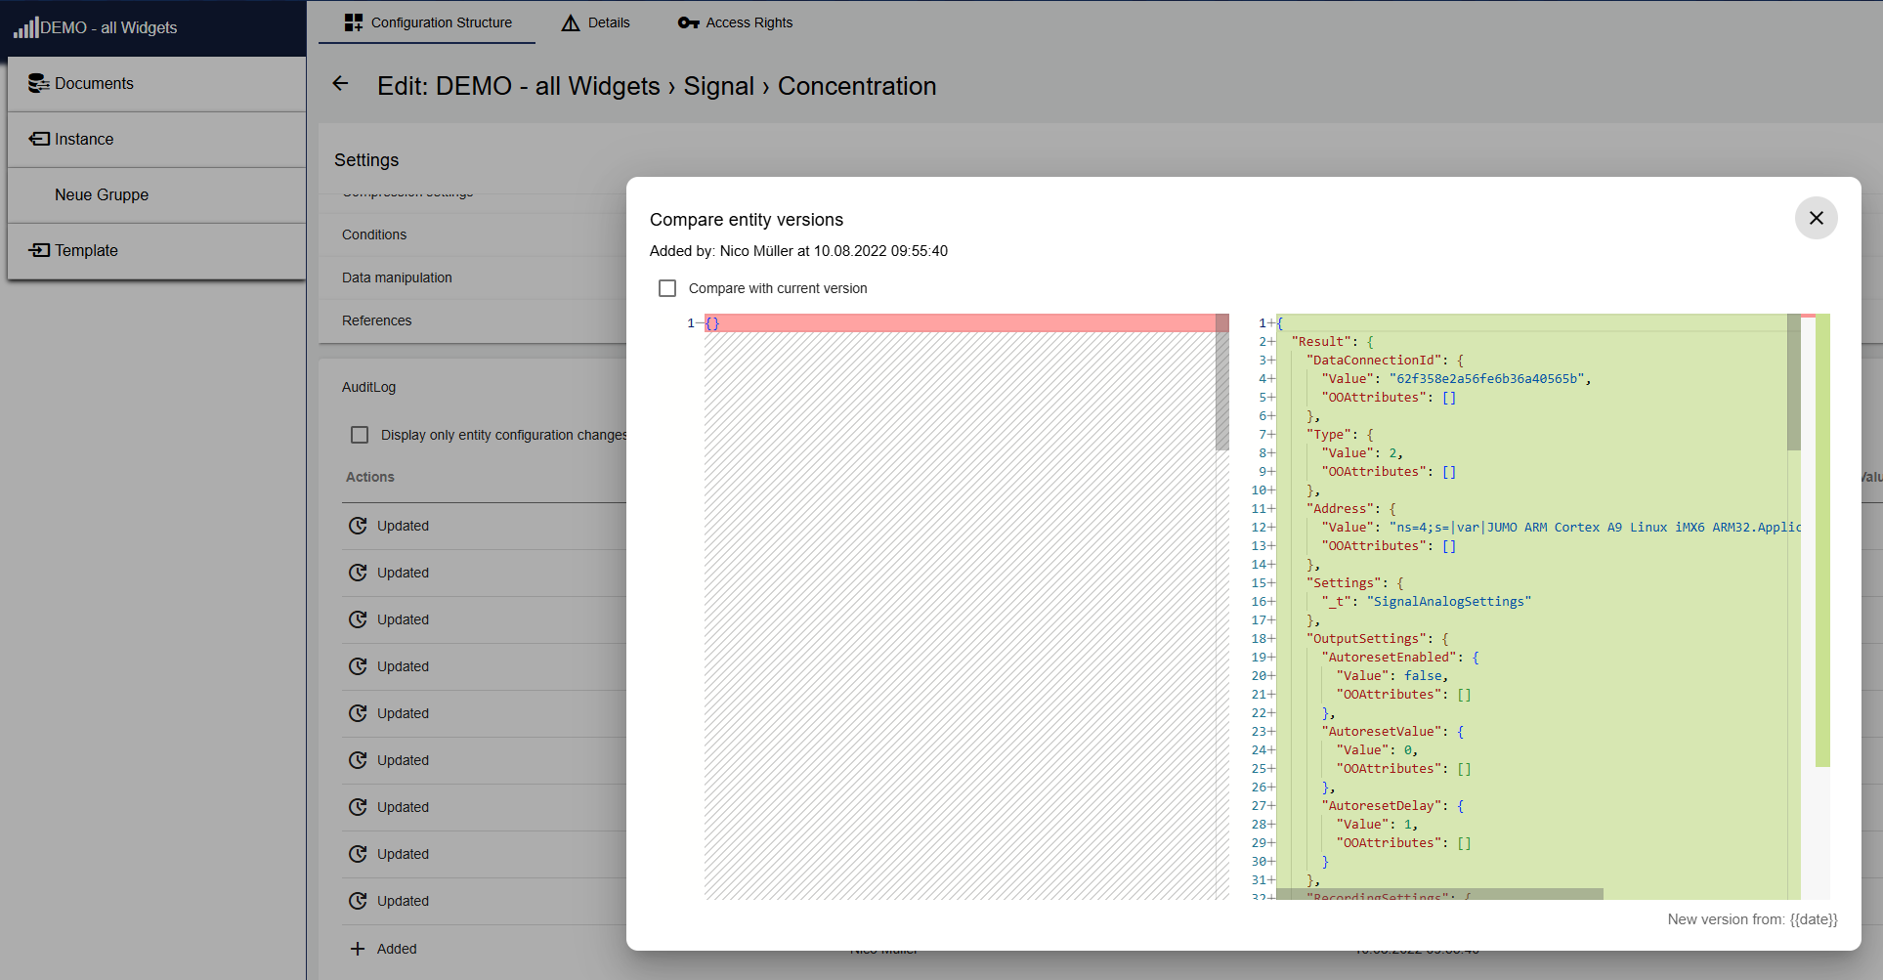Click the Access Rights key icon
Viewport: 1883px width, 980px height.
point(688,22)
